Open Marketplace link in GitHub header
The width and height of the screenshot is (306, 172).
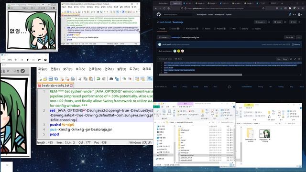219,15
